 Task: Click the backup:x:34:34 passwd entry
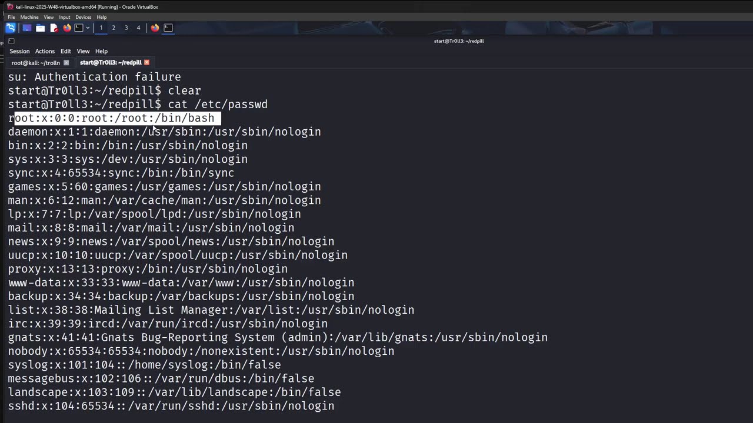(181, 296)
